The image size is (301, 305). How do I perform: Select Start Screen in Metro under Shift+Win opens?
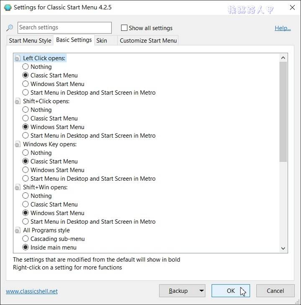[26, 222]
